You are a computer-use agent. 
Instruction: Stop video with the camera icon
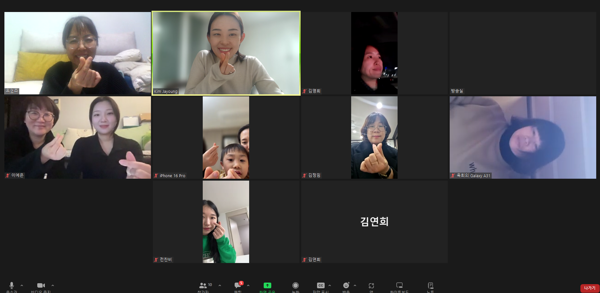coord(41,285)
